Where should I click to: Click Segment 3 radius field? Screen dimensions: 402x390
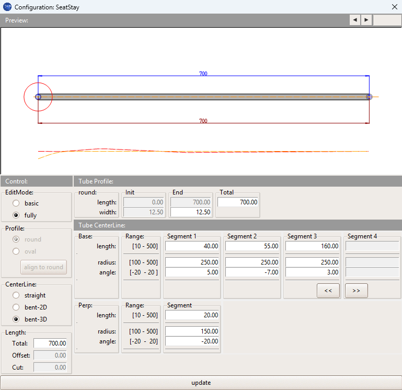point(313,262)
